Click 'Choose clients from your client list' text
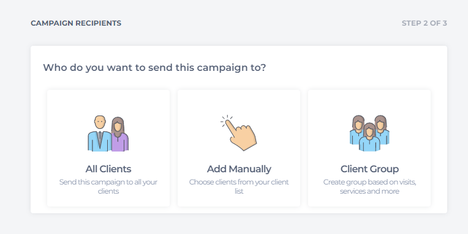This screenshot has height=234, width=468. (x=239, y=186)
